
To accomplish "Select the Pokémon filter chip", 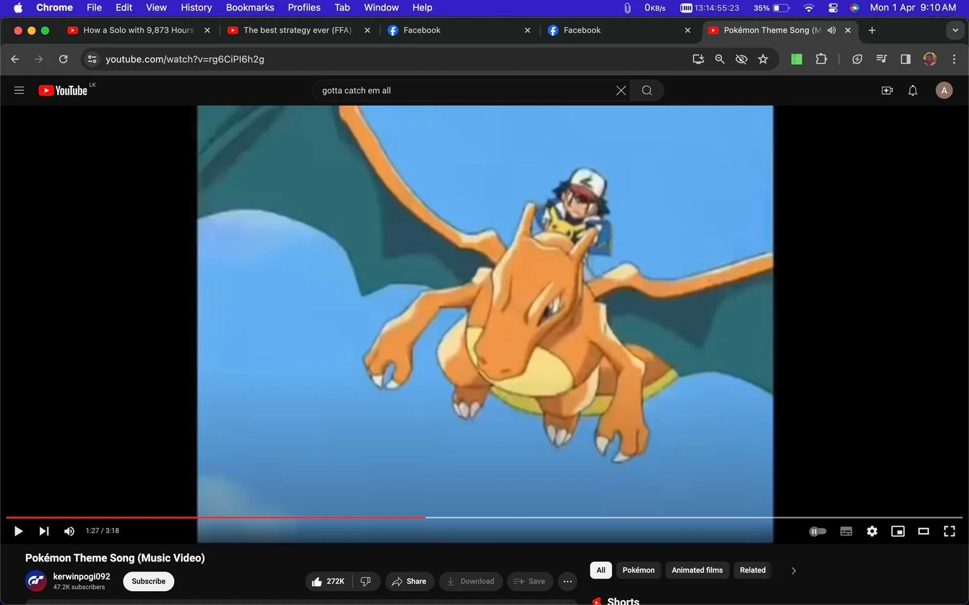I will click(x=638, y=570).
